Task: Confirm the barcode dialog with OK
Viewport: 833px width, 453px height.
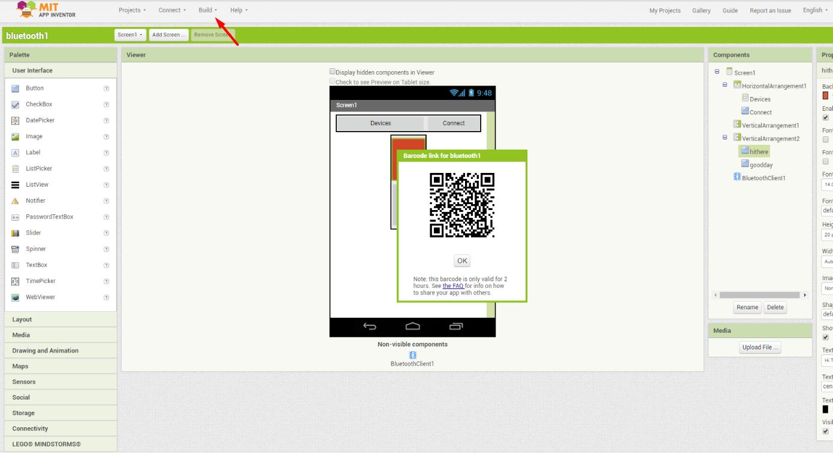Action: pyautogui.click(x=462, y=261)
